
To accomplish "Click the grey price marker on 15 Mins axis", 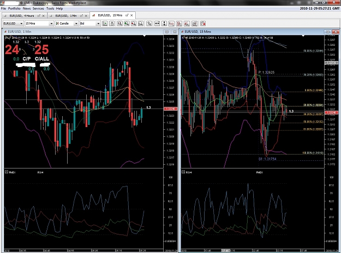I will point(331,63).
